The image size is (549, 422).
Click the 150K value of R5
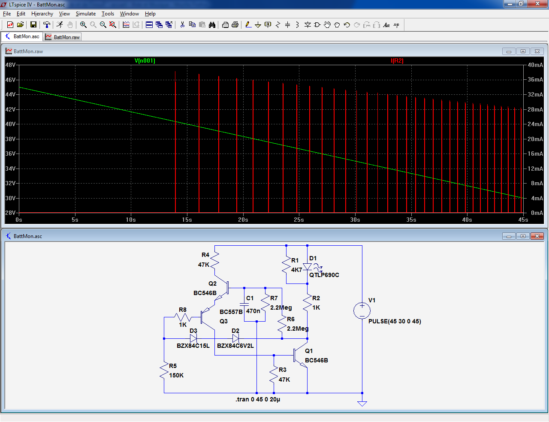[176, 375]
